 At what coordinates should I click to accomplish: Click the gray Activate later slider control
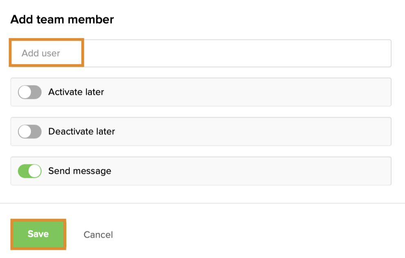click(29, 92)
